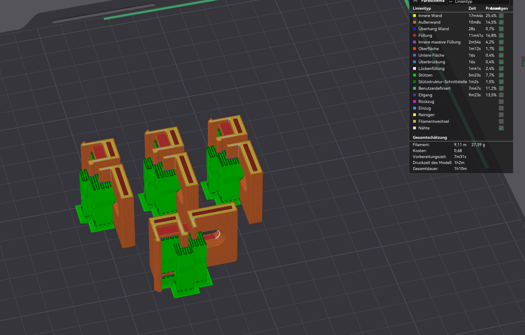Toggle the Lückenfüllung checkbox off
Screen dimensions: 525x335
pyautogui.click(x=501, y=68)
